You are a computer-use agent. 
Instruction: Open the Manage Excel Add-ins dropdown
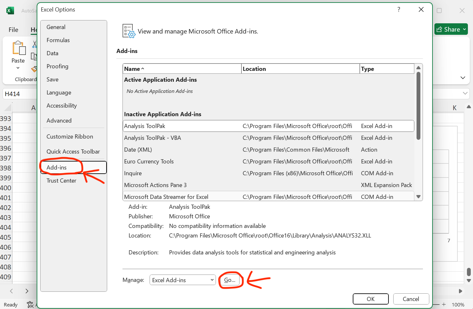coord(182,280)
